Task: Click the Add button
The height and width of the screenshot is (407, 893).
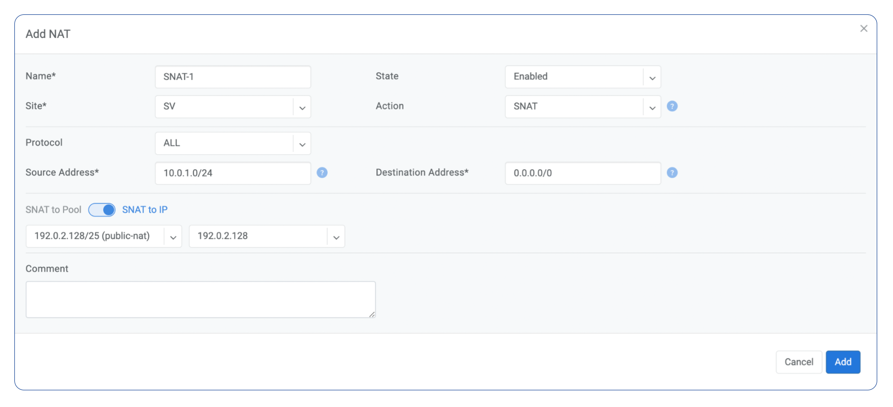Action: [842, 362]
